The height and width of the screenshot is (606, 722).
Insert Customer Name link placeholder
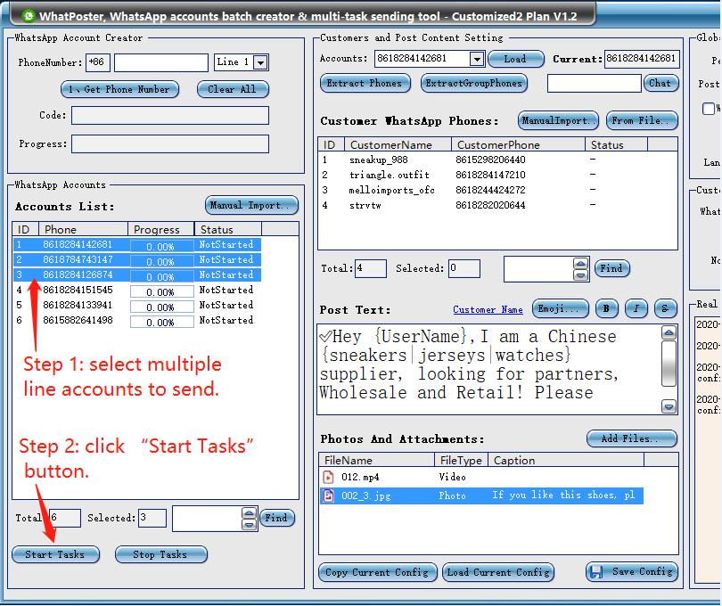[x=488, y=309]
